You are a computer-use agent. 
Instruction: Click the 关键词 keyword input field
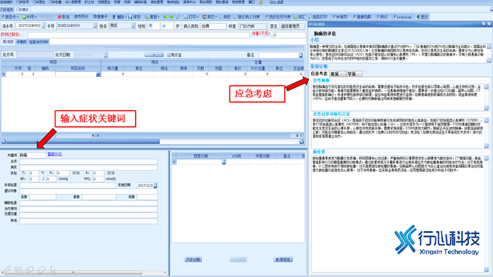pos(32,155)
